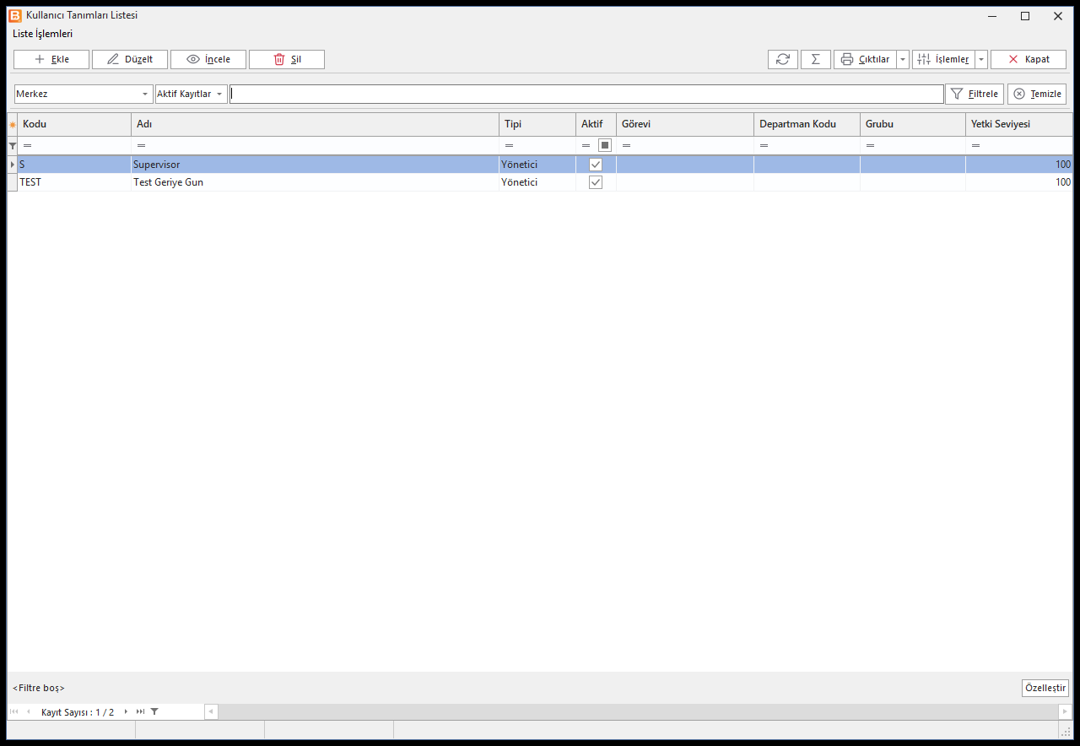Open the İşlemler sliders button
Screen dimensions: 1080x746
tap(943, 59)
